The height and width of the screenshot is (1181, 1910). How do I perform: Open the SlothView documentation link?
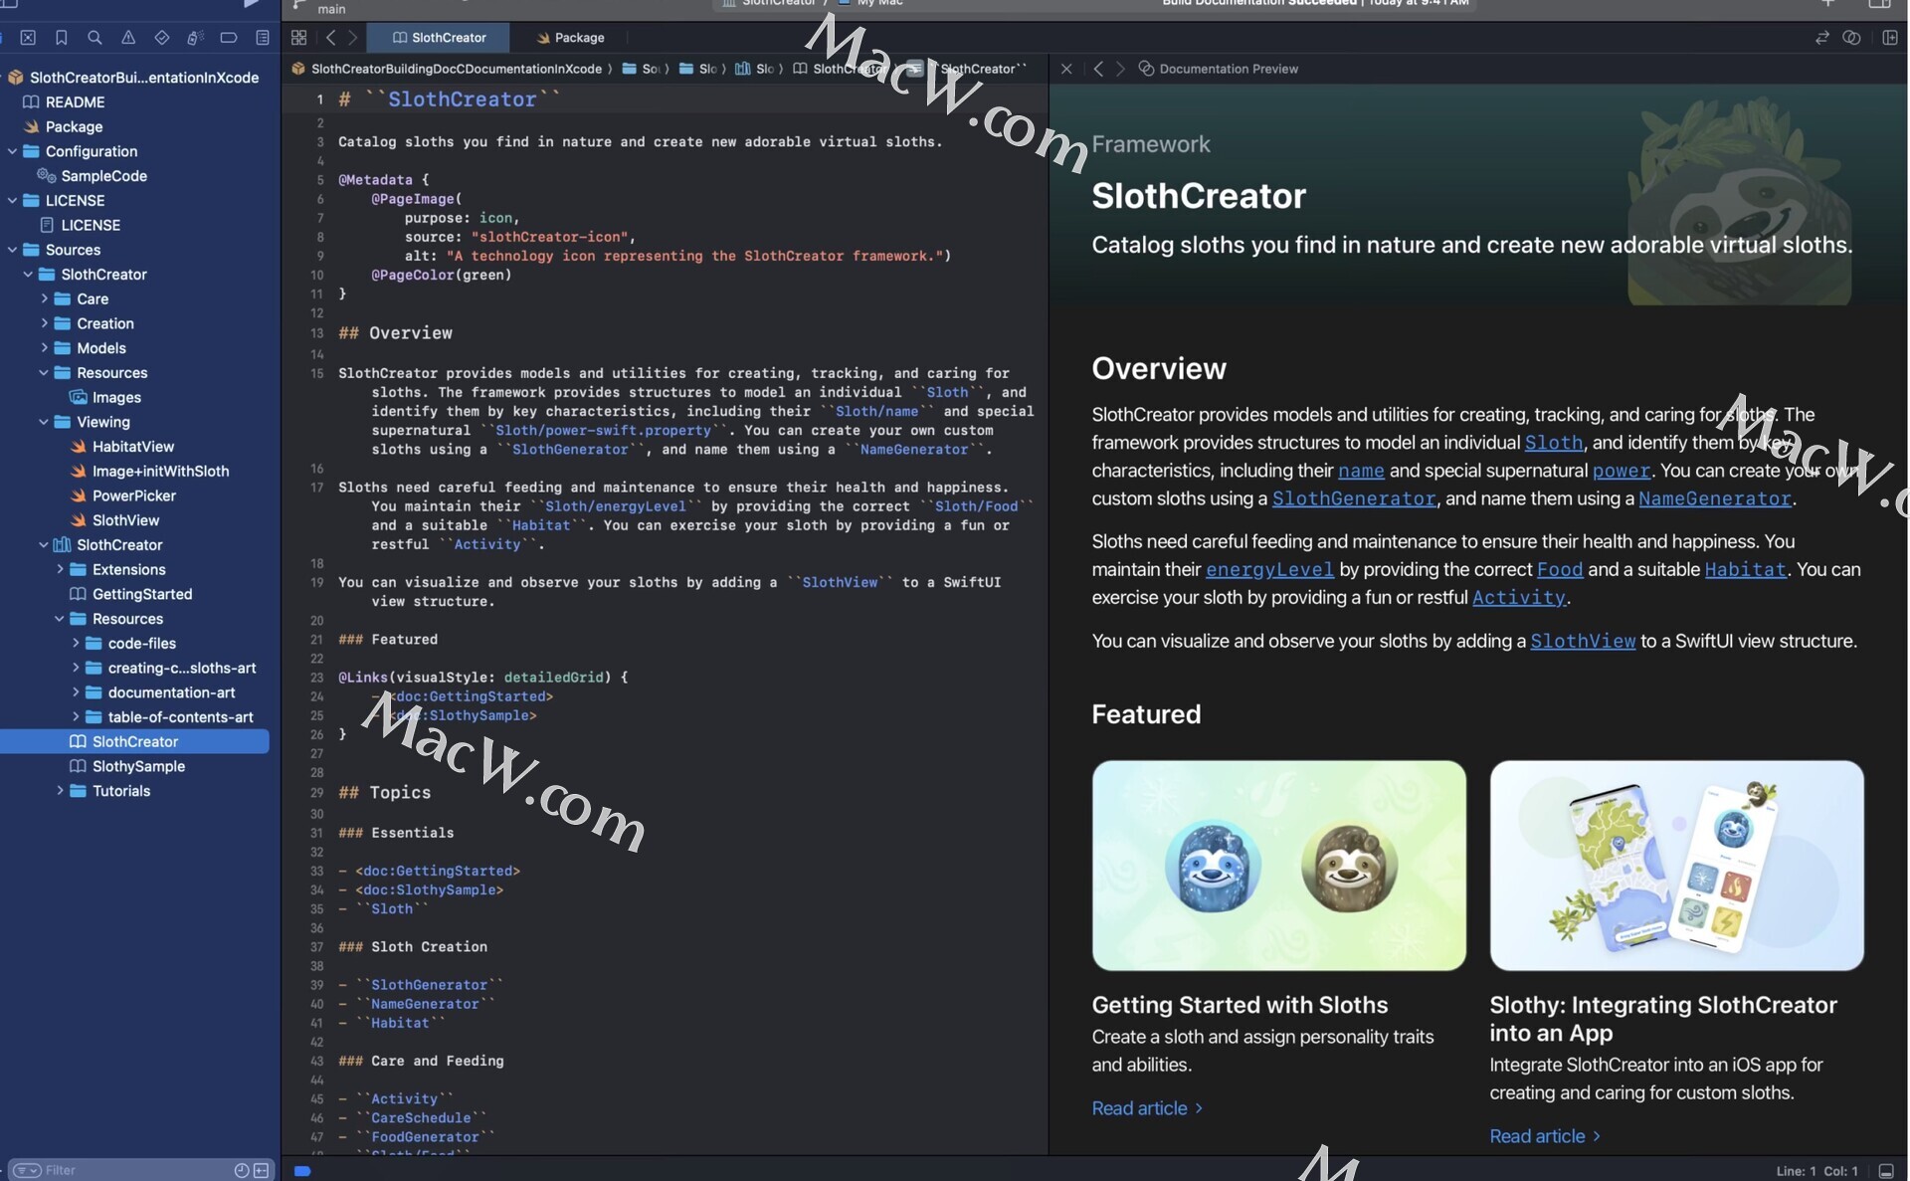1583,642
